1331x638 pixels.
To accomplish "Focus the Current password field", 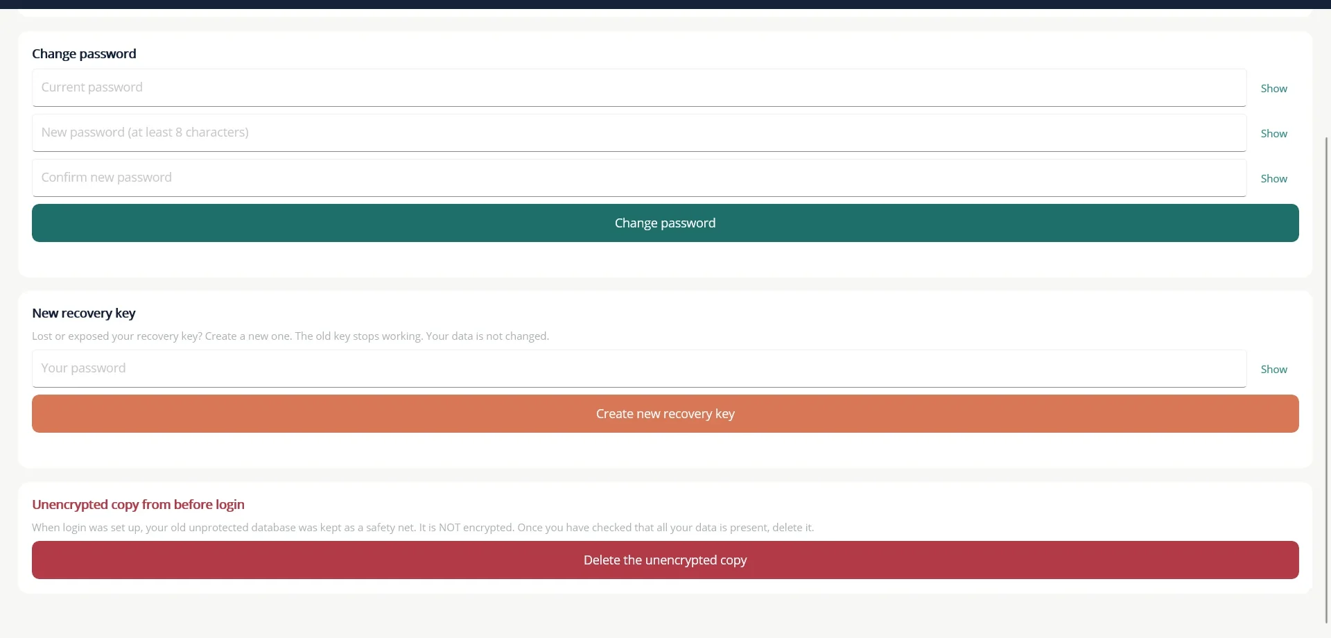I will tap(639, 87).
